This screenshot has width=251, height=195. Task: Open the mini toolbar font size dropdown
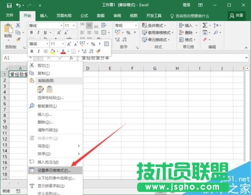63,44
